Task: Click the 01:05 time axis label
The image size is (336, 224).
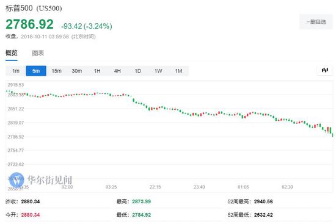Action: pyautogui.click(x=243, y=187)
